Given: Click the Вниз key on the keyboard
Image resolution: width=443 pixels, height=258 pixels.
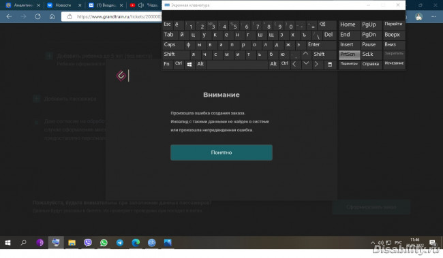Looking at the screenshot, I should click(394, 45).
